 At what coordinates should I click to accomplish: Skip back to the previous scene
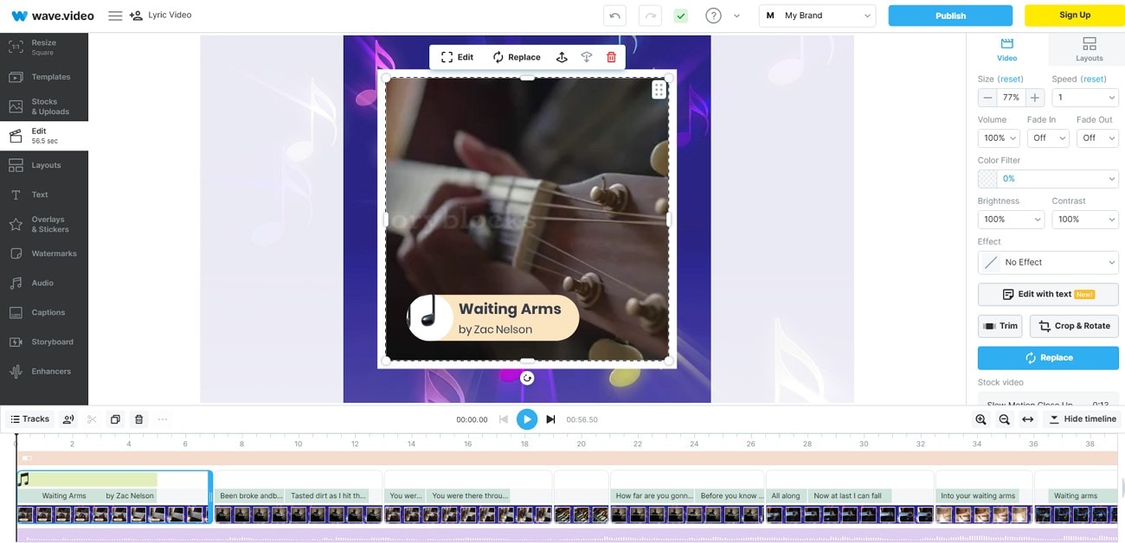[x=504, y=419]
